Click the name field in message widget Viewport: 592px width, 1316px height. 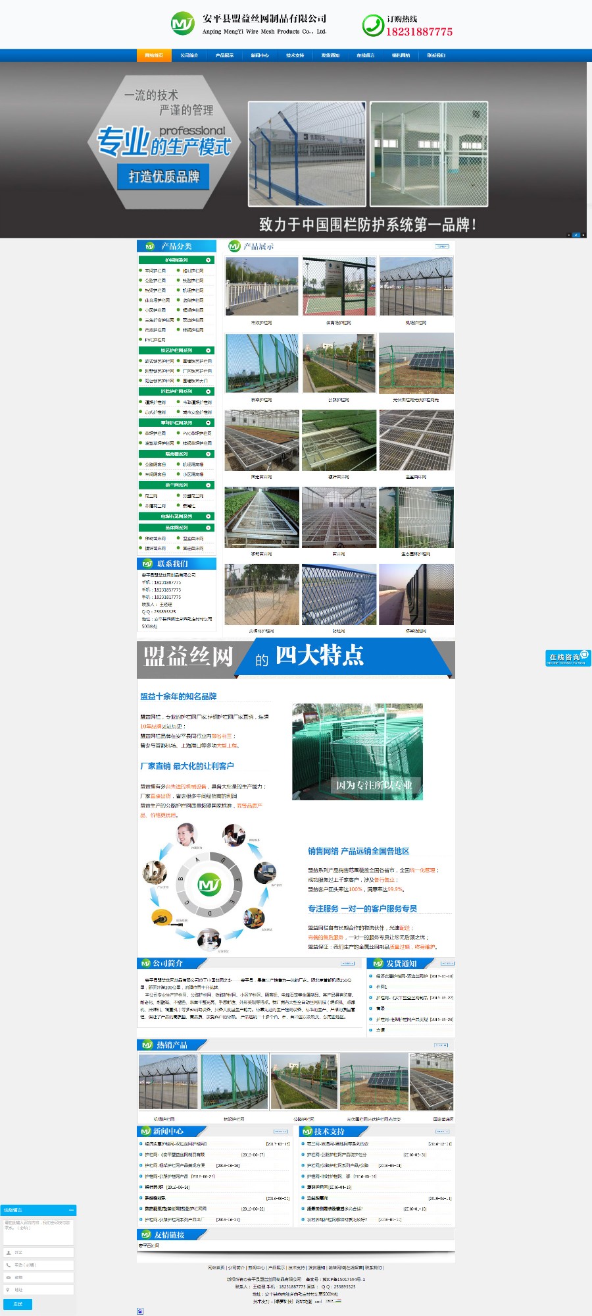(38, 1252)
